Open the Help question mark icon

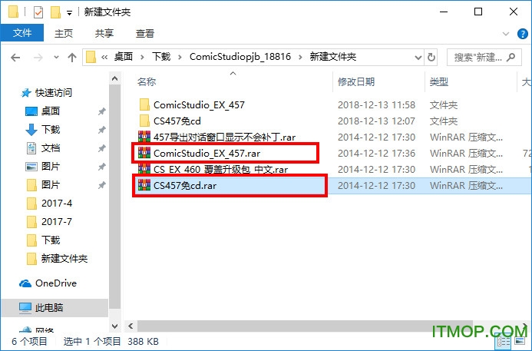(522, 34)
